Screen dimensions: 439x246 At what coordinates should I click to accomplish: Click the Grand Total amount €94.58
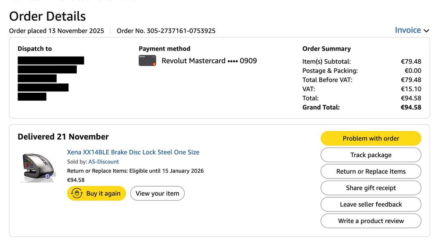(x=411, y=107)
